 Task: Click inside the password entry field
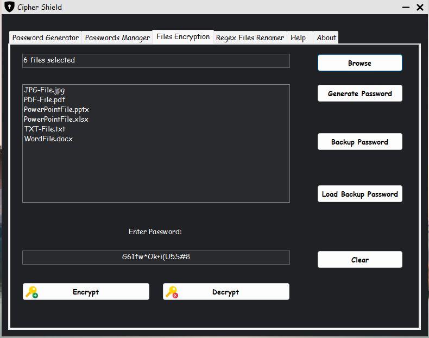(x=156, y=257)
